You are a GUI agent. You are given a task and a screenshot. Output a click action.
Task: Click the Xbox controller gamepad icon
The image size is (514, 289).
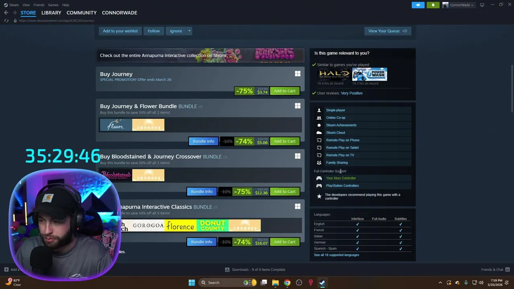pos(319,178)
